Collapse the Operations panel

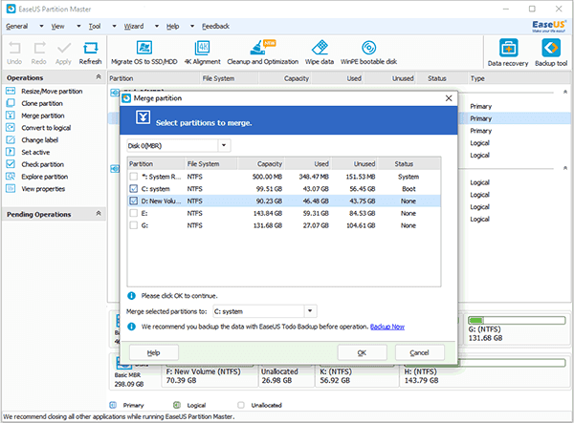(99, 76)
